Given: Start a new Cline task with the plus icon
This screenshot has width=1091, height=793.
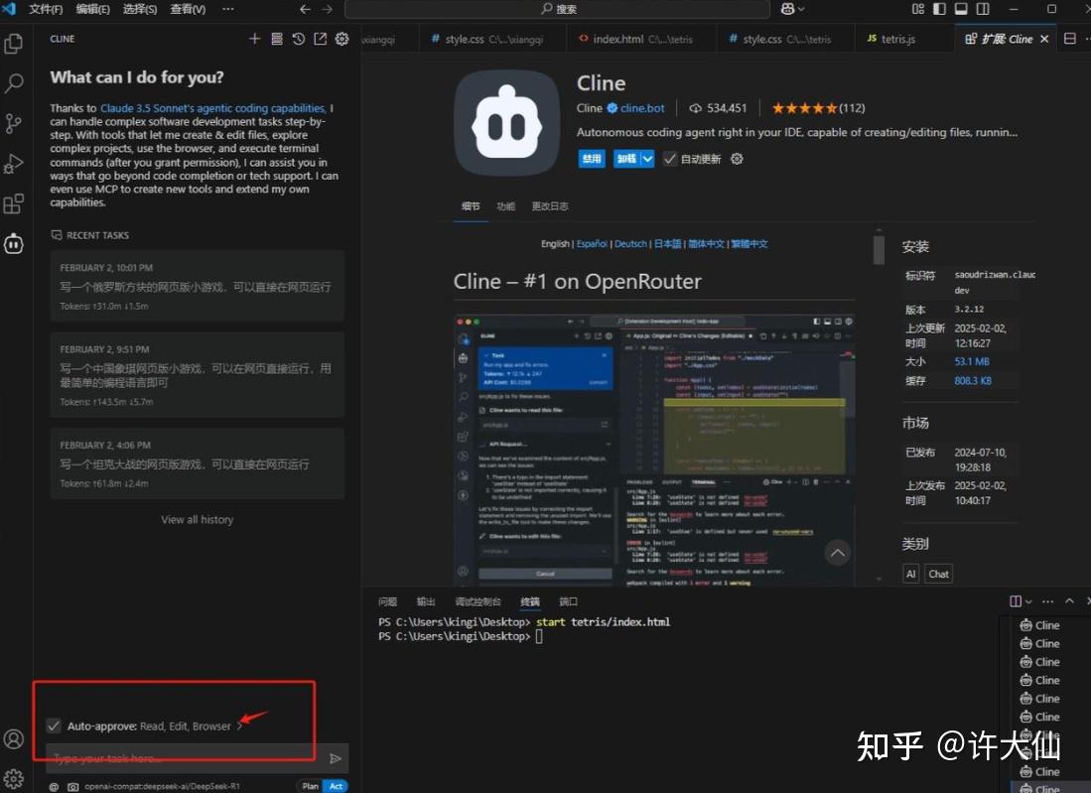Looking at the screenshot, I should pos(255,38).
